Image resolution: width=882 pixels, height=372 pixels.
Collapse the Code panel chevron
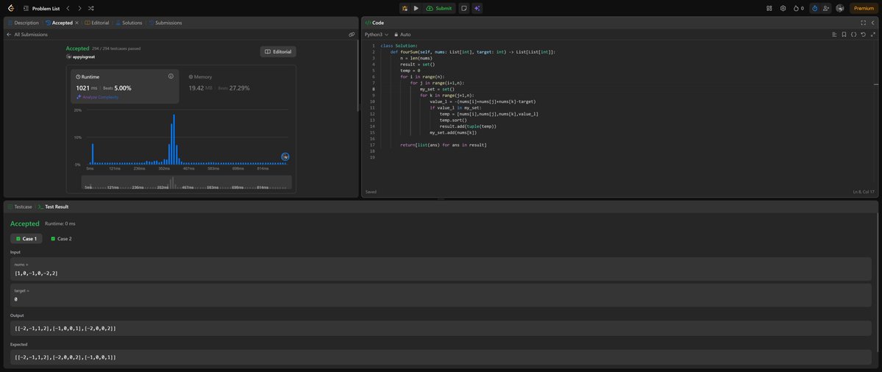pyautogui.click(x=872, y=23)
